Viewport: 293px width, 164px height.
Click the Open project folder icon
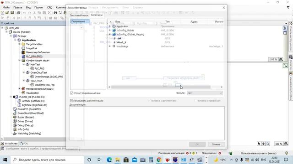pos(7,13)
